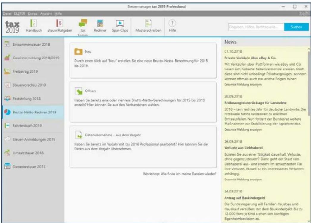Click the Steuer-Anmeldungen 2019 sidebar icon
Image resolution: width=311 pixels, height=223 pixels.
point(7,139)
